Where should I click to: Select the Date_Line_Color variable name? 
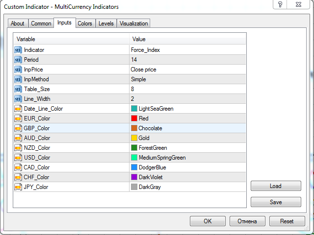click(44, 109)
